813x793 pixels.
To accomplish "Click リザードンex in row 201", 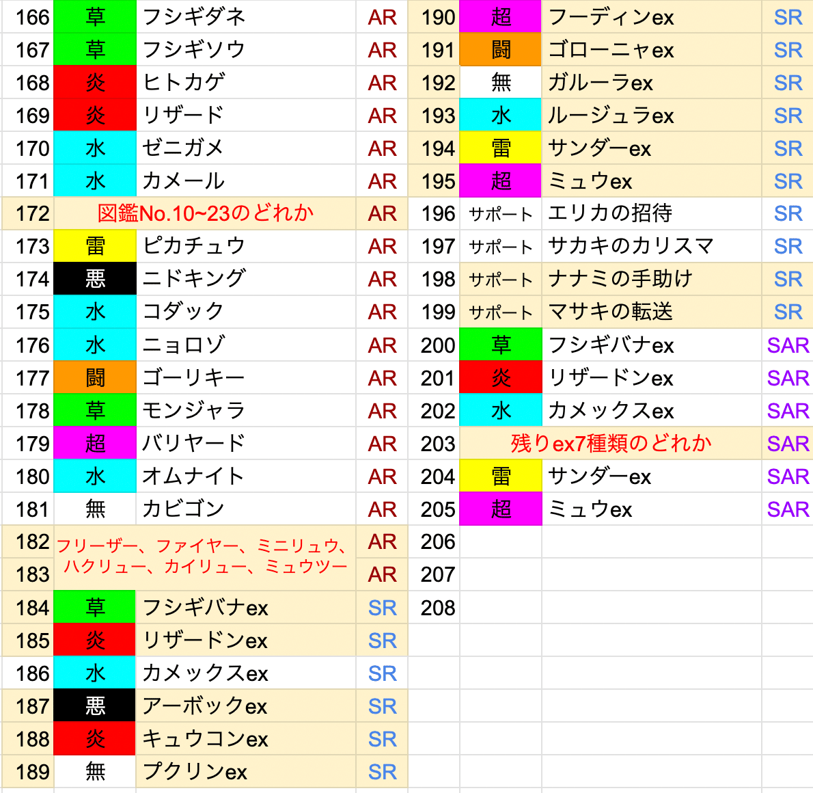I will coord(652,378).
